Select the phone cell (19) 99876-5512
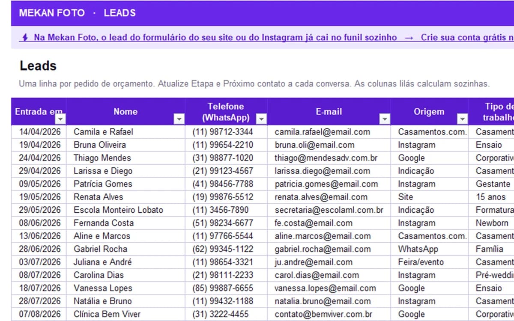This screenshot has height=321, width=514. coord(226,197)
